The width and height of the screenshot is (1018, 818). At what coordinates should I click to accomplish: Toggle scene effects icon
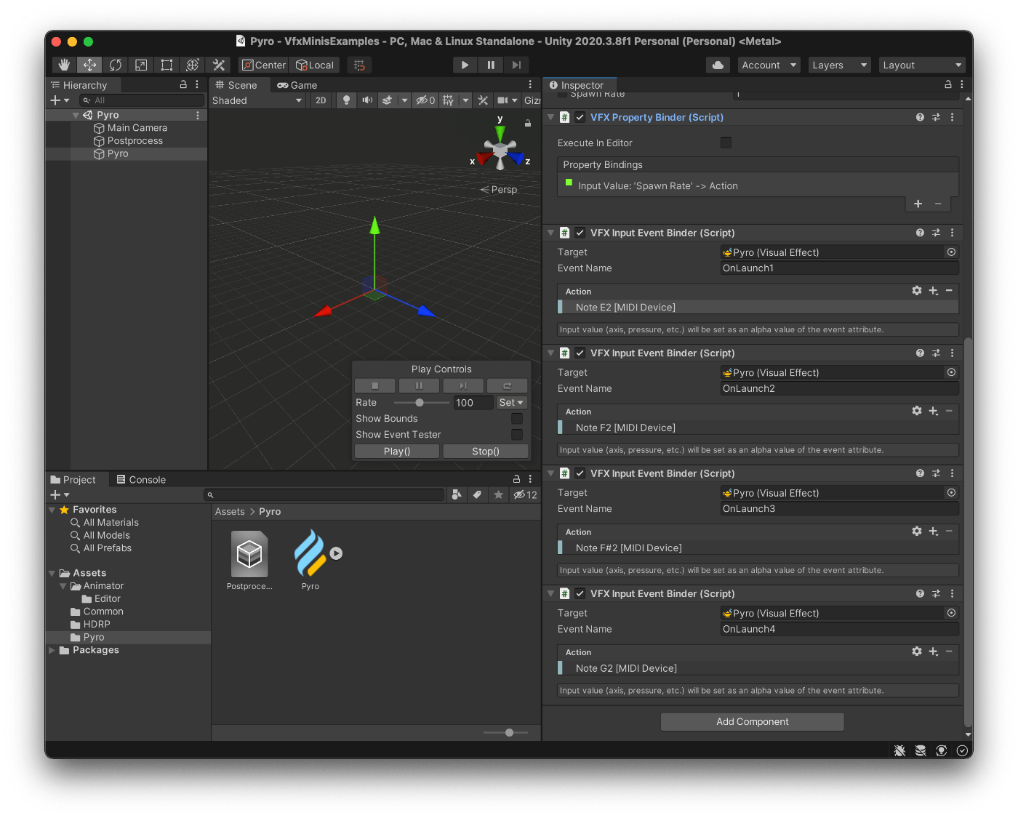387,100
